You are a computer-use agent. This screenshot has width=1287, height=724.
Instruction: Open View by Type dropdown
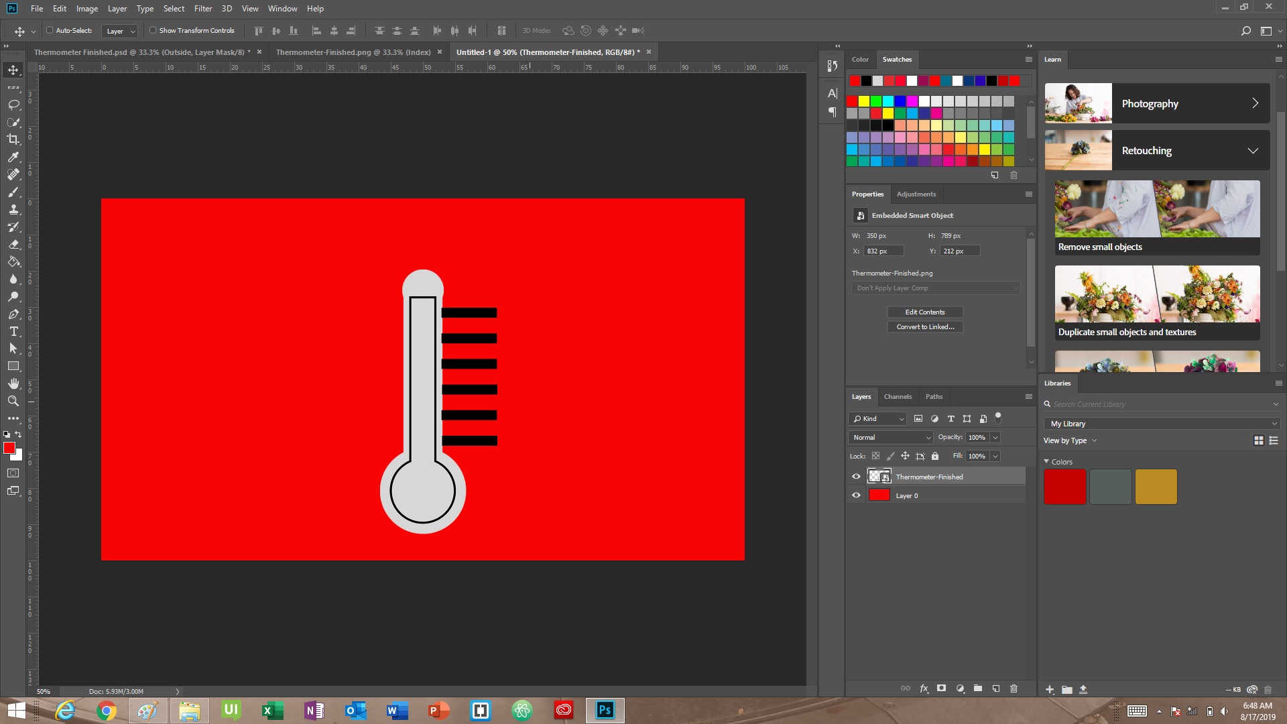[1070, 440]
